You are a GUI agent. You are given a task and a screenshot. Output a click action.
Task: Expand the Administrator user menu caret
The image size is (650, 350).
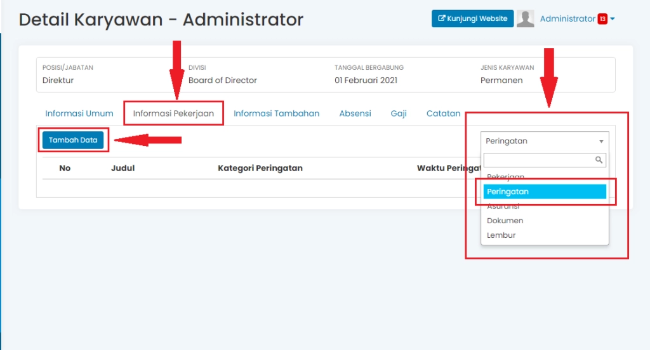613,19
